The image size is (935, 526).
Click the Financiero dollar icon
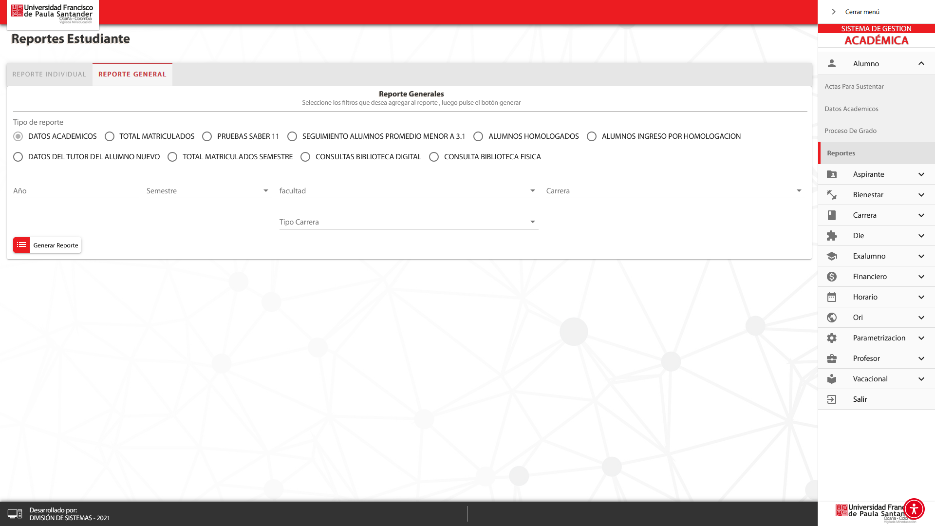(x=832, y=277)
